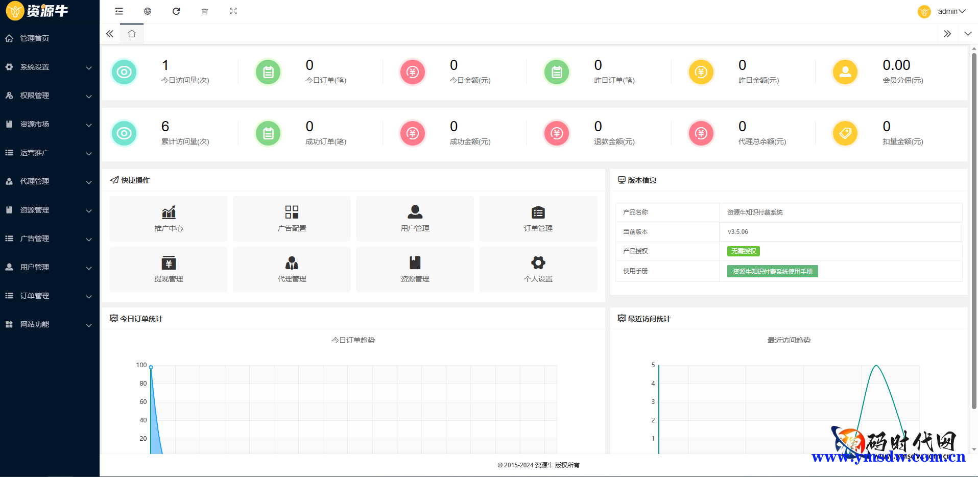This screenshot has width=978, height=477.
Task: Open the 提现管理 quick action
Action: click(x=169, y=269)
